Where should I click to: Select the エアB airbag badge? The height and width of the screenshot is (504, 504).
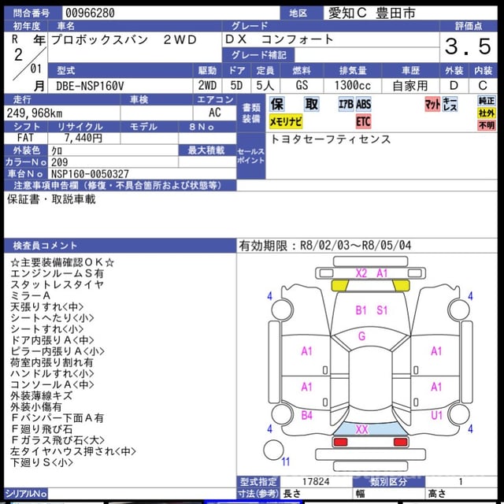point(346,103)
